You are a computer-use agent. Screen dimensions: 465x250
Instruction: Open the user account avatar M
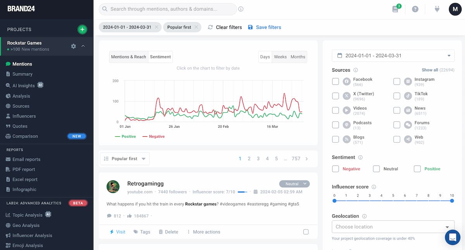click(455, 9)
